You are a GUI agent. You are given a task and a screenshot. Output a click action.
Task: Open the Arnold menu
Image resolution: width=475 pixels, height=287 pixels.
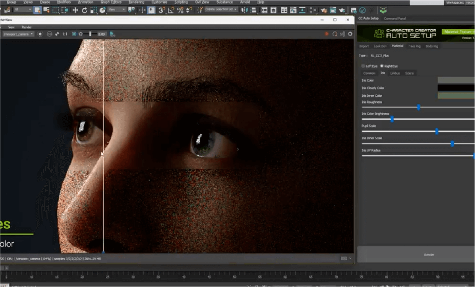coord(245,2)
